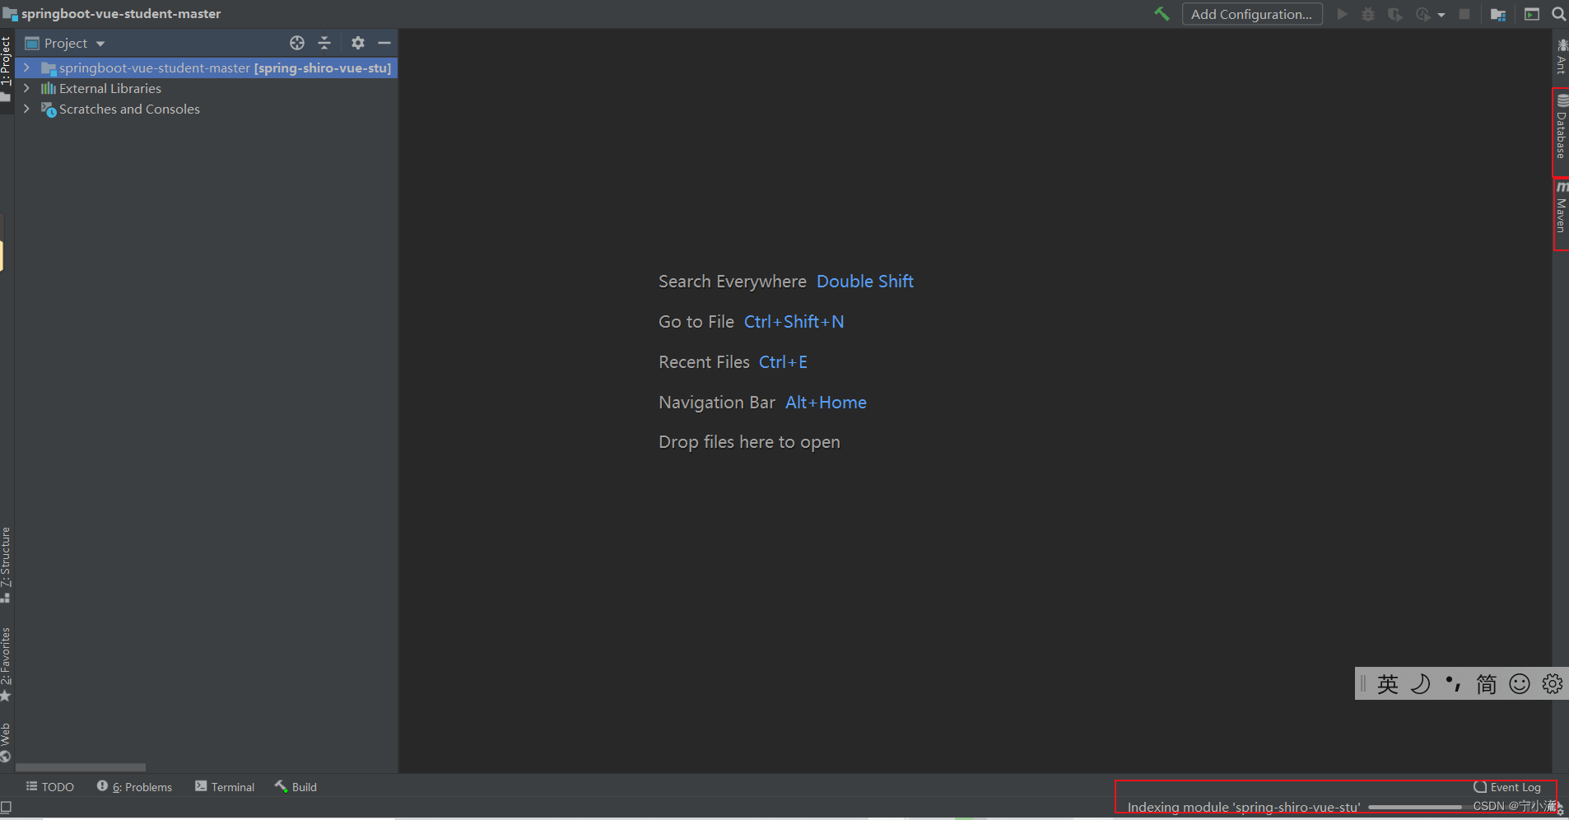
Task: Click Run with Coverage icon
Action: click(x=1394, y=14)
